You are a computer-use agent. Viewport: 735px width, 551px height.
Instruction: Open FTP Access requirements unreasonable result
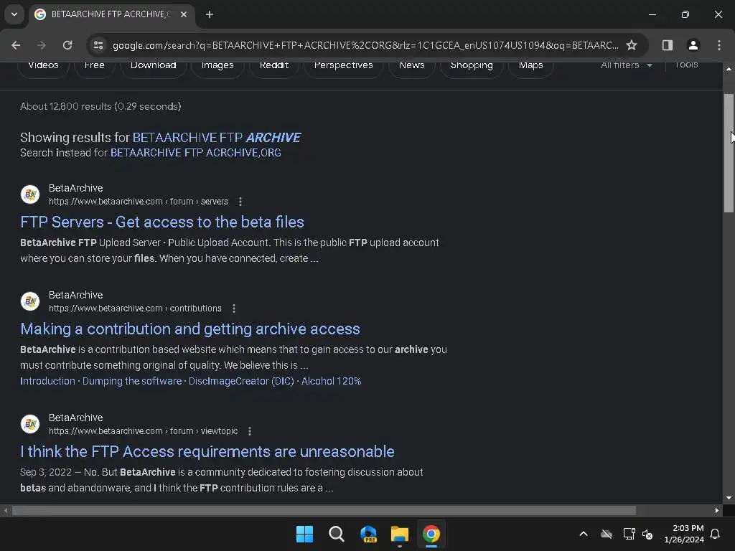207,452
